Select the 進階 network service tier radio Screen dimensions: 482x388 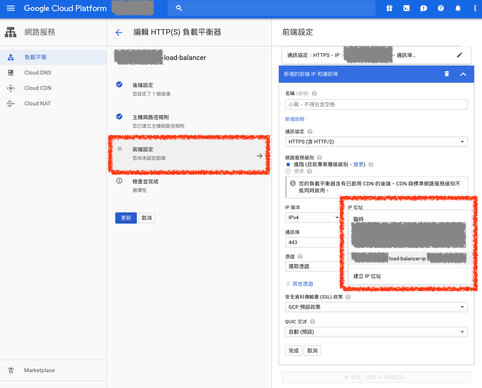288,164
